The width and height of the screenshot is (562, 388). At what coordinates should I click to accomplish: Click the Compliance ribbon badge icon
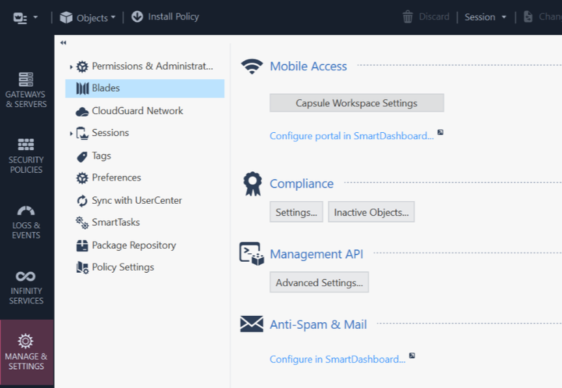coord(252,184)
